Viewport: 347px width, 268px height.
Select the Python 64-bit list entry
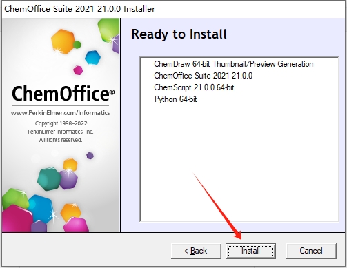tap(176, 99)
